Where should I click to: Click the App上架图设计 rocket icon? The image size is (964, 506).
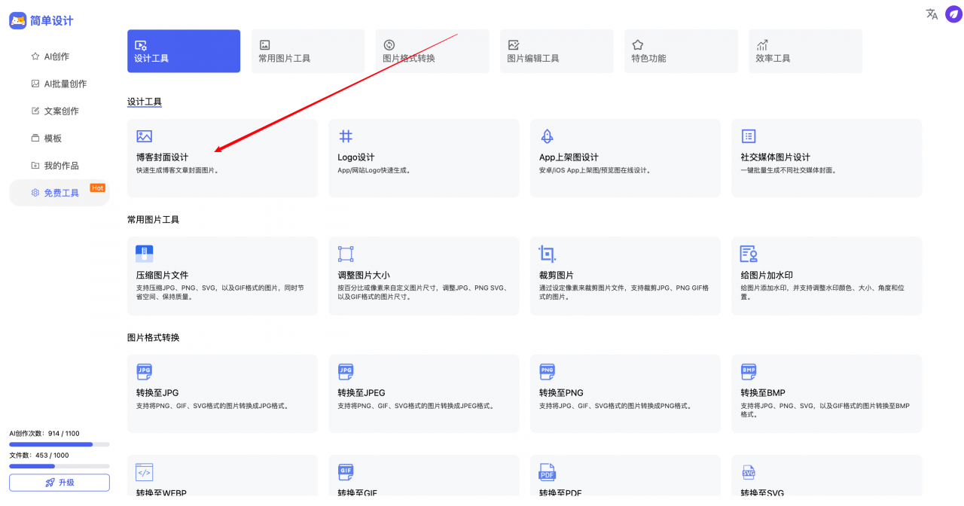coord(548,136)
